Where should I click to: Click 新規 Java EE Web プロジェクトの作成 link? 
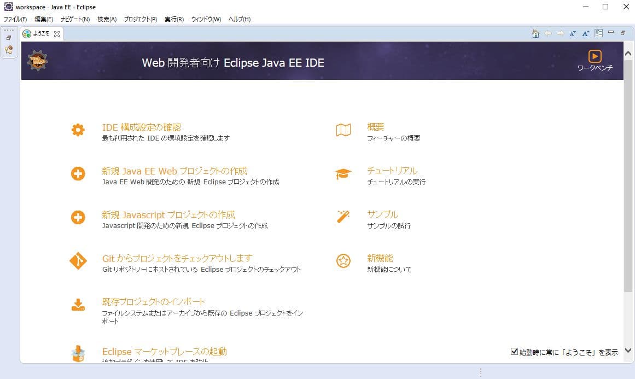174,171
